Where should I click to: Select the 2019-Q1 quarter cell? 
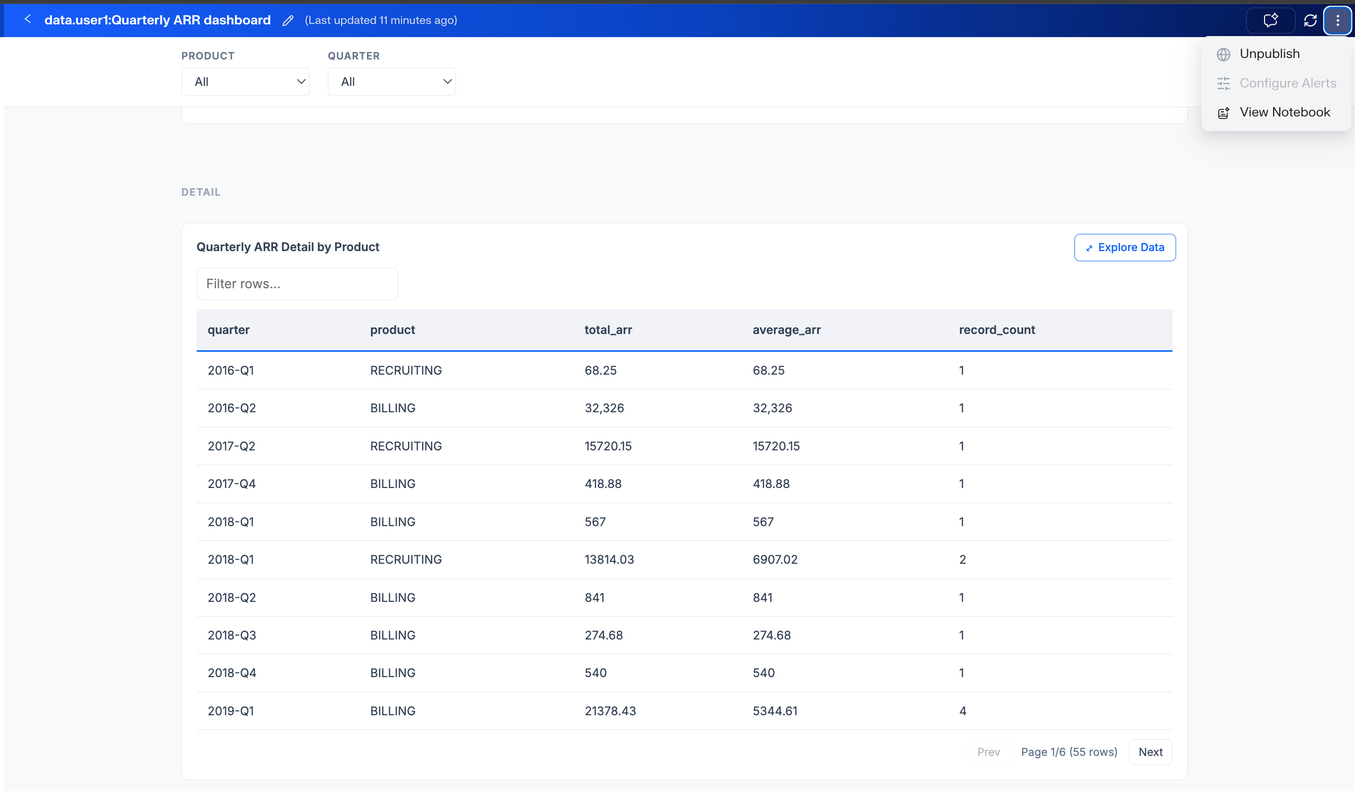point(231,711)
